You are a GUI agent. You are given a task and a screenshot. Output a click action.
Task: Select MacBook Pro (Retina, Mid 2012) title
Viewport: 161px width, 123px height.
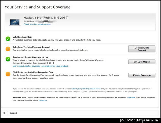pos(46,18)
